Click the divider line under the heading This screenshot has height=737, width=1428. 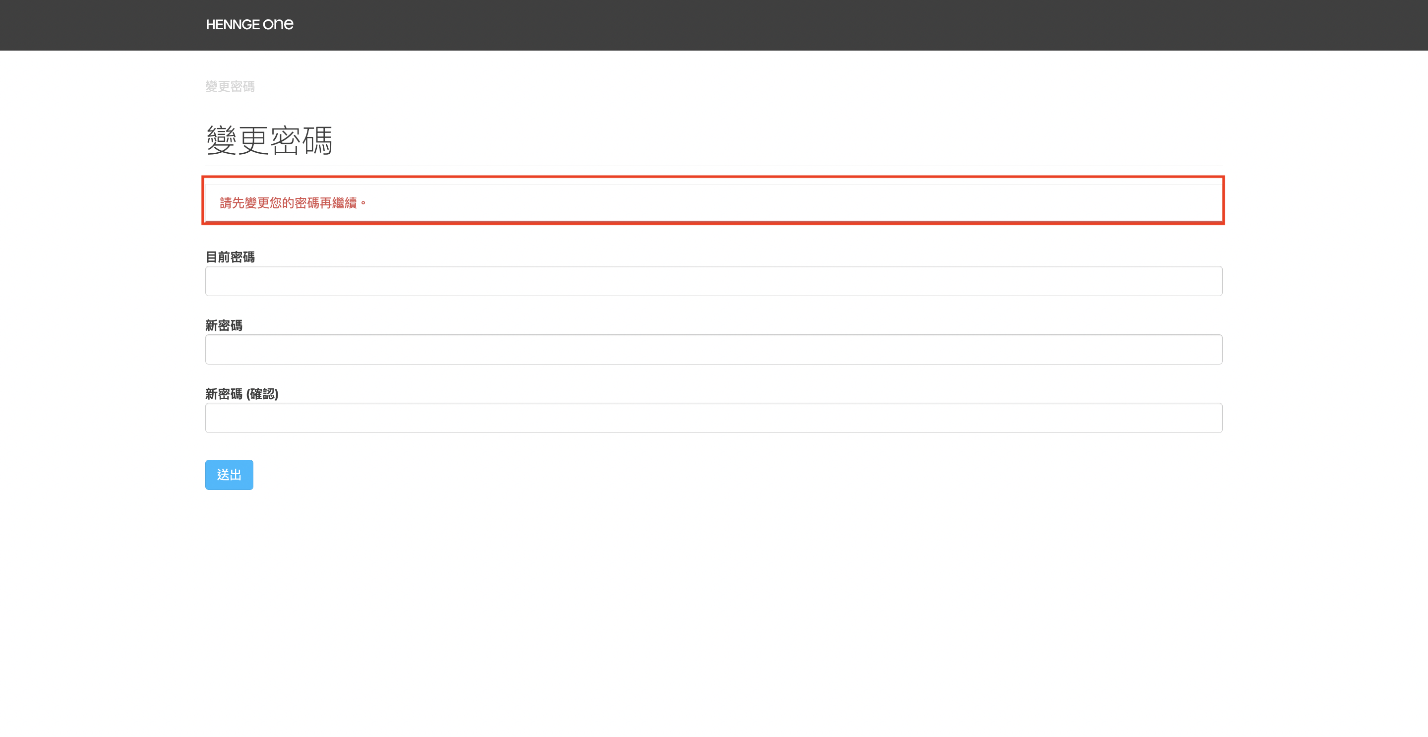click(714, 166)
